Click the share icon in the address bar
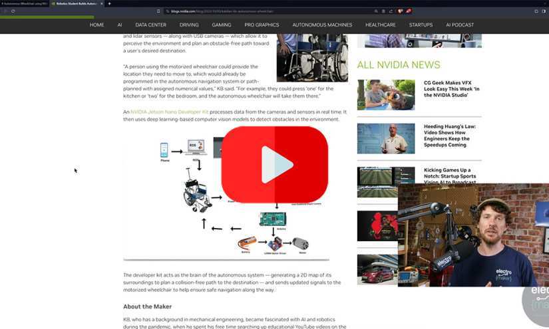 pyautogui.click(x=391, y=11)
